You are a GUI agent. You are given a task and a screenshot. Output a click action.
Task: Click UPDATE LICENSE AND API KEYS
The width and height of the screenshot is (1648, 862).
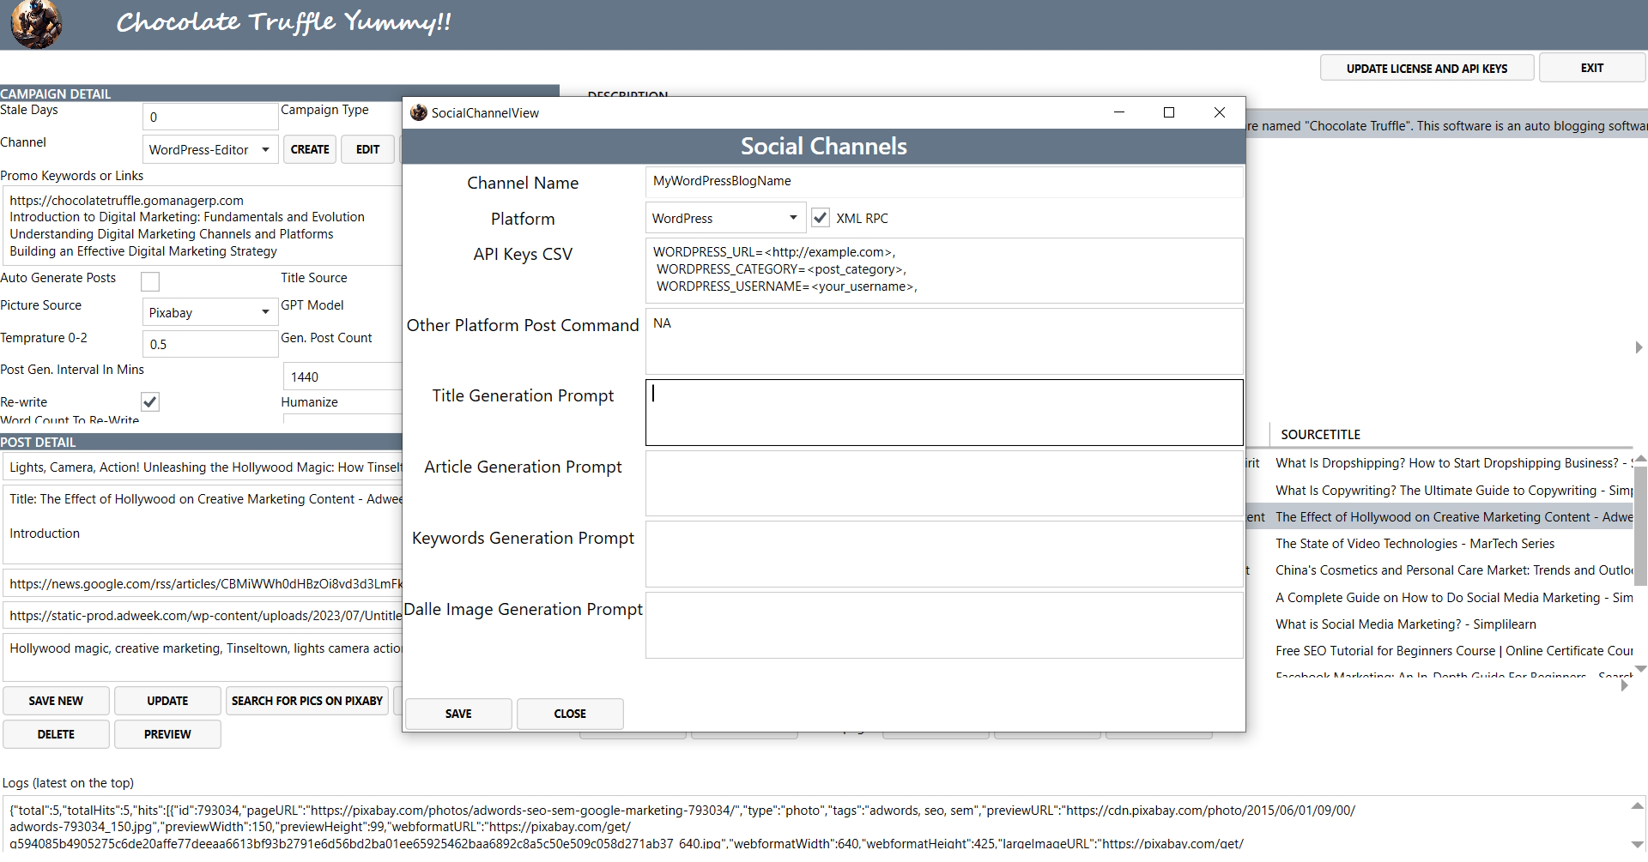(x=1427, y=68)
